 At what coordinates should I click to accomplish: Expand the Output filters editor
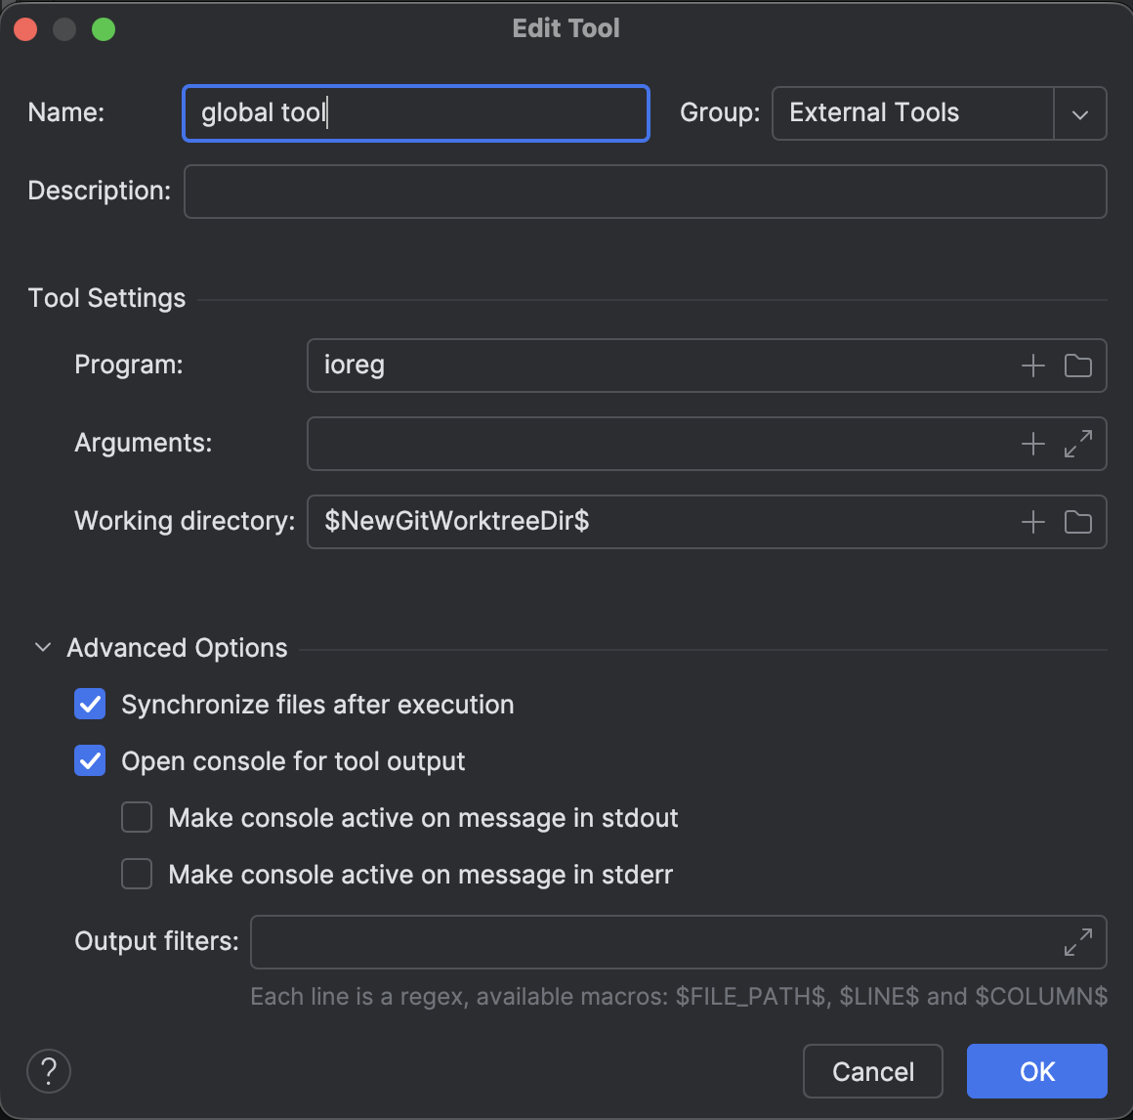[x=1077, y=942]
